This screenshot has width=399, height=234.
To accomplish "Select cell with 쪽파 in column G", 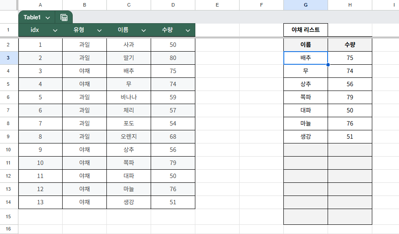I will 306,97.
